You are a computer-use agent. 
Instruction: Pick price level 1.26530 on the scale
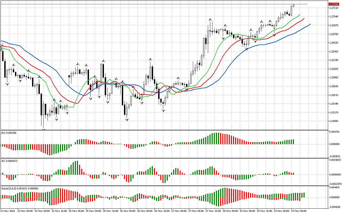[x=333, y=43]
